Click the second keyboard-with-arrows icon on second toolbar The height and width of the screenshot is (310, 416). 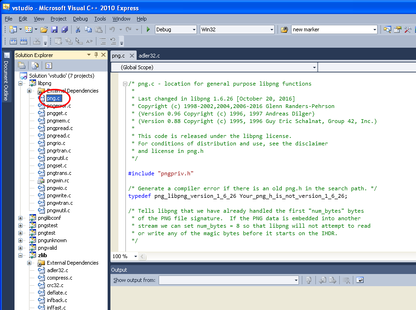pos(23,41)
